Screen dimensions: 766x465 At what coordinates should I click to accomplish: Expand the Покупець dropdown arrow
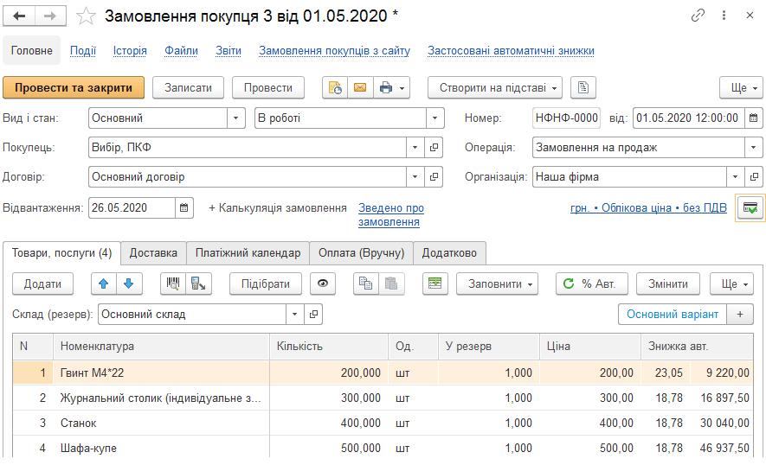(x=415, y=147)
